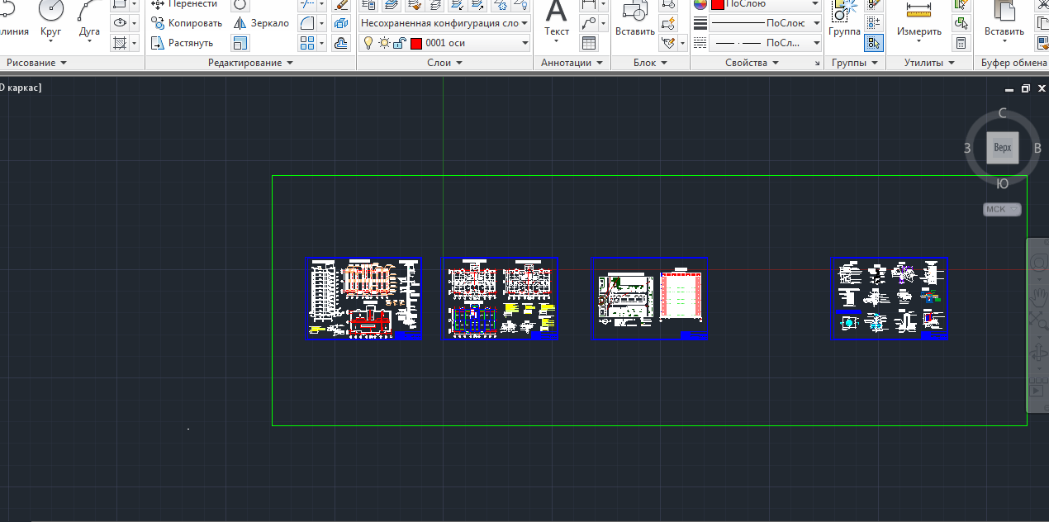Expand the Утилиты panel title

coord(928,63)
